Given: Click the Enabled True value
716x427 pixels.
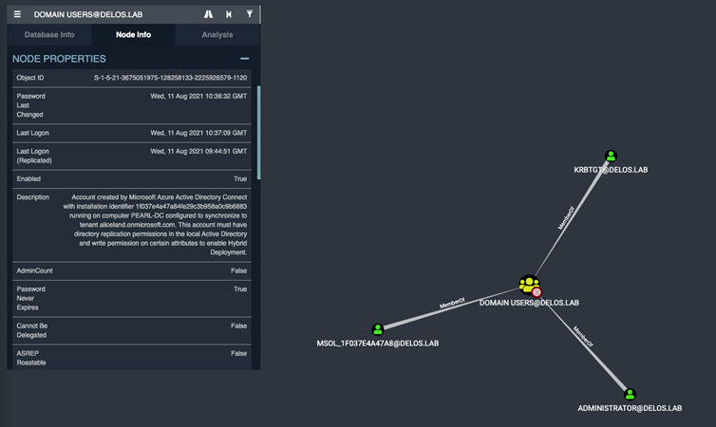Looking at the screenshot, I should (240, 178).
